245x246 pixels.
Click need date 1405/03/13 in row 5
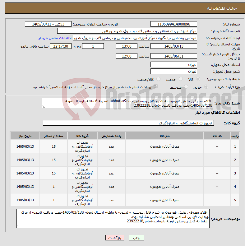click(x=25, y=200)
